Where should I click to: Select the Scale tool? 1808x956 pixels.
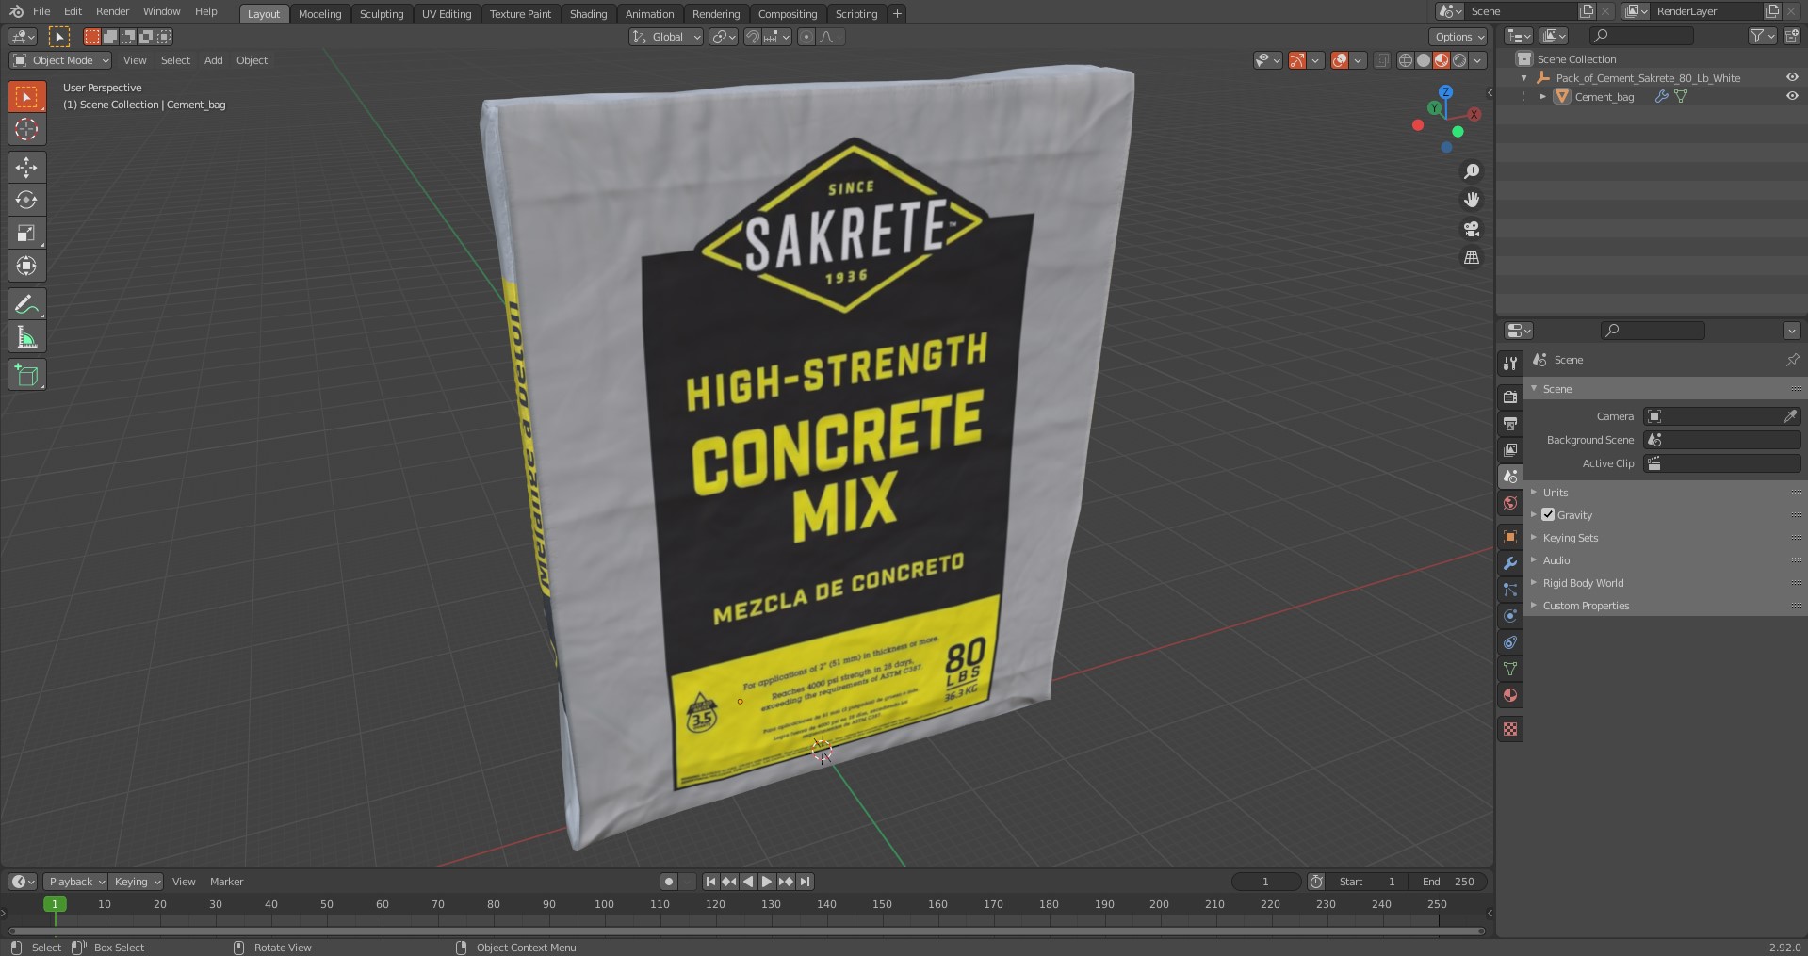pos(26,233)
